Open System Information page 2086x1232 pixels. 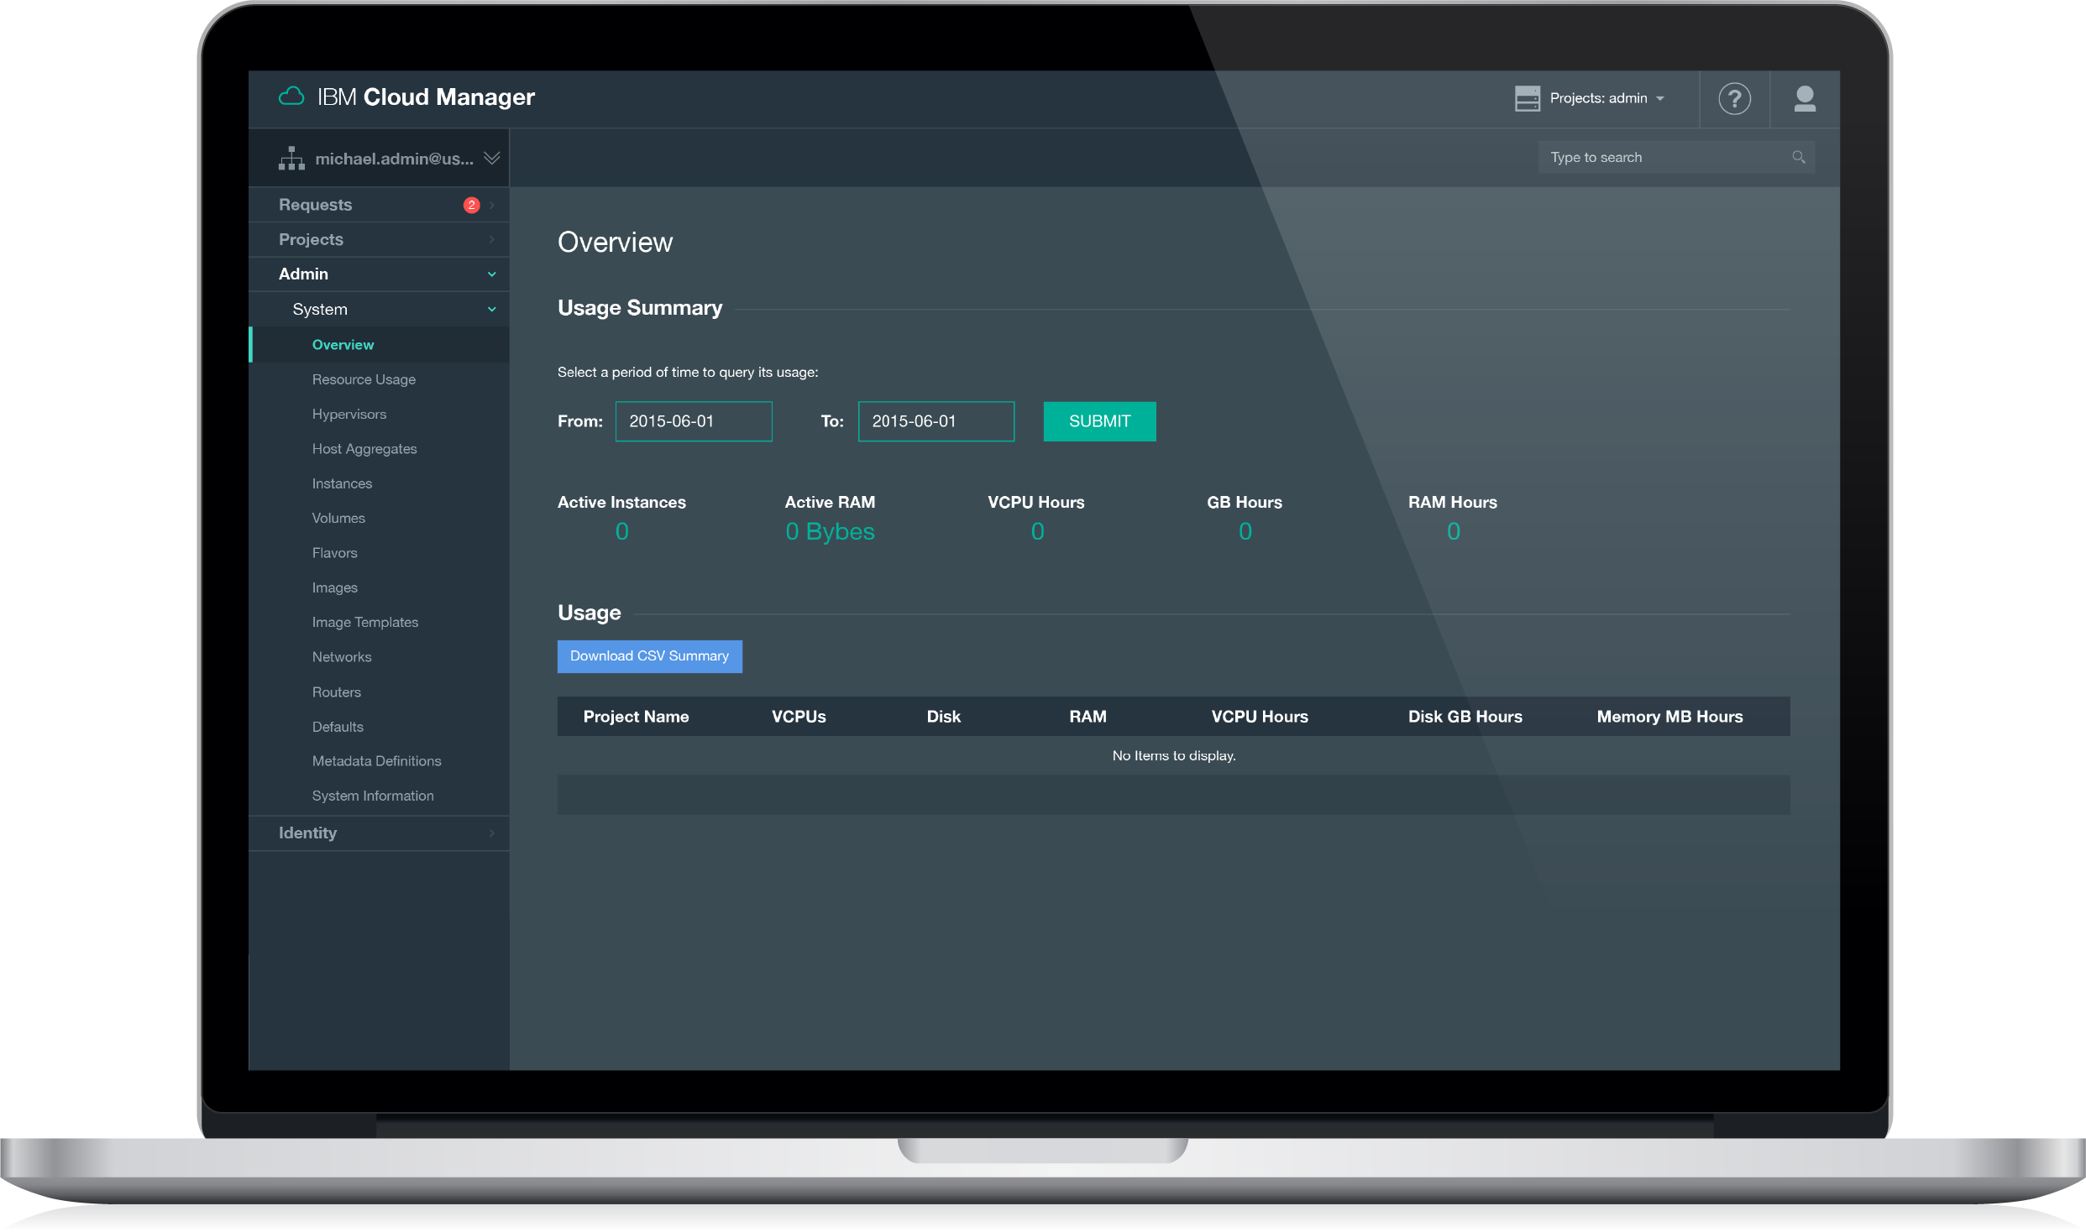click(x=373, y=795)
